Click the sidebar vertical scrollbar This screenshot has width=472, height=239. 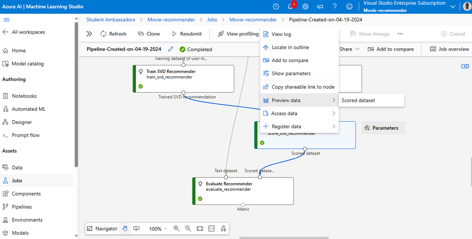pos(76,94)
